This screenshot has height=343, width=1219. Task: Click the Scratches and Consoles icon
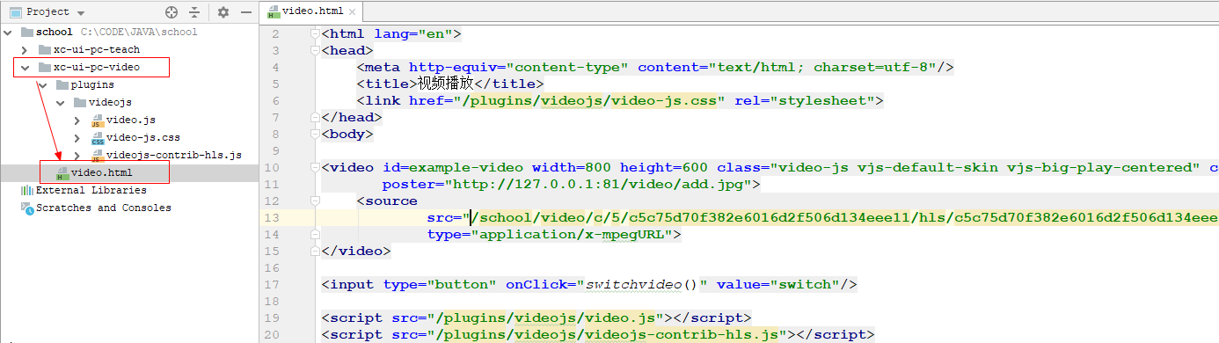pyautogui.click(x=26, y=208)
